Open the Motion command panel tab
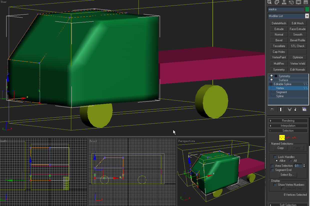 (x=291, y=2)
